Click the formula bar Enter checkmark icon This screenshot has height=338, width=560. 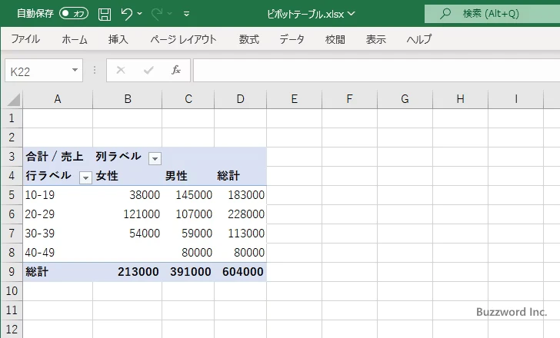(148, 70)
